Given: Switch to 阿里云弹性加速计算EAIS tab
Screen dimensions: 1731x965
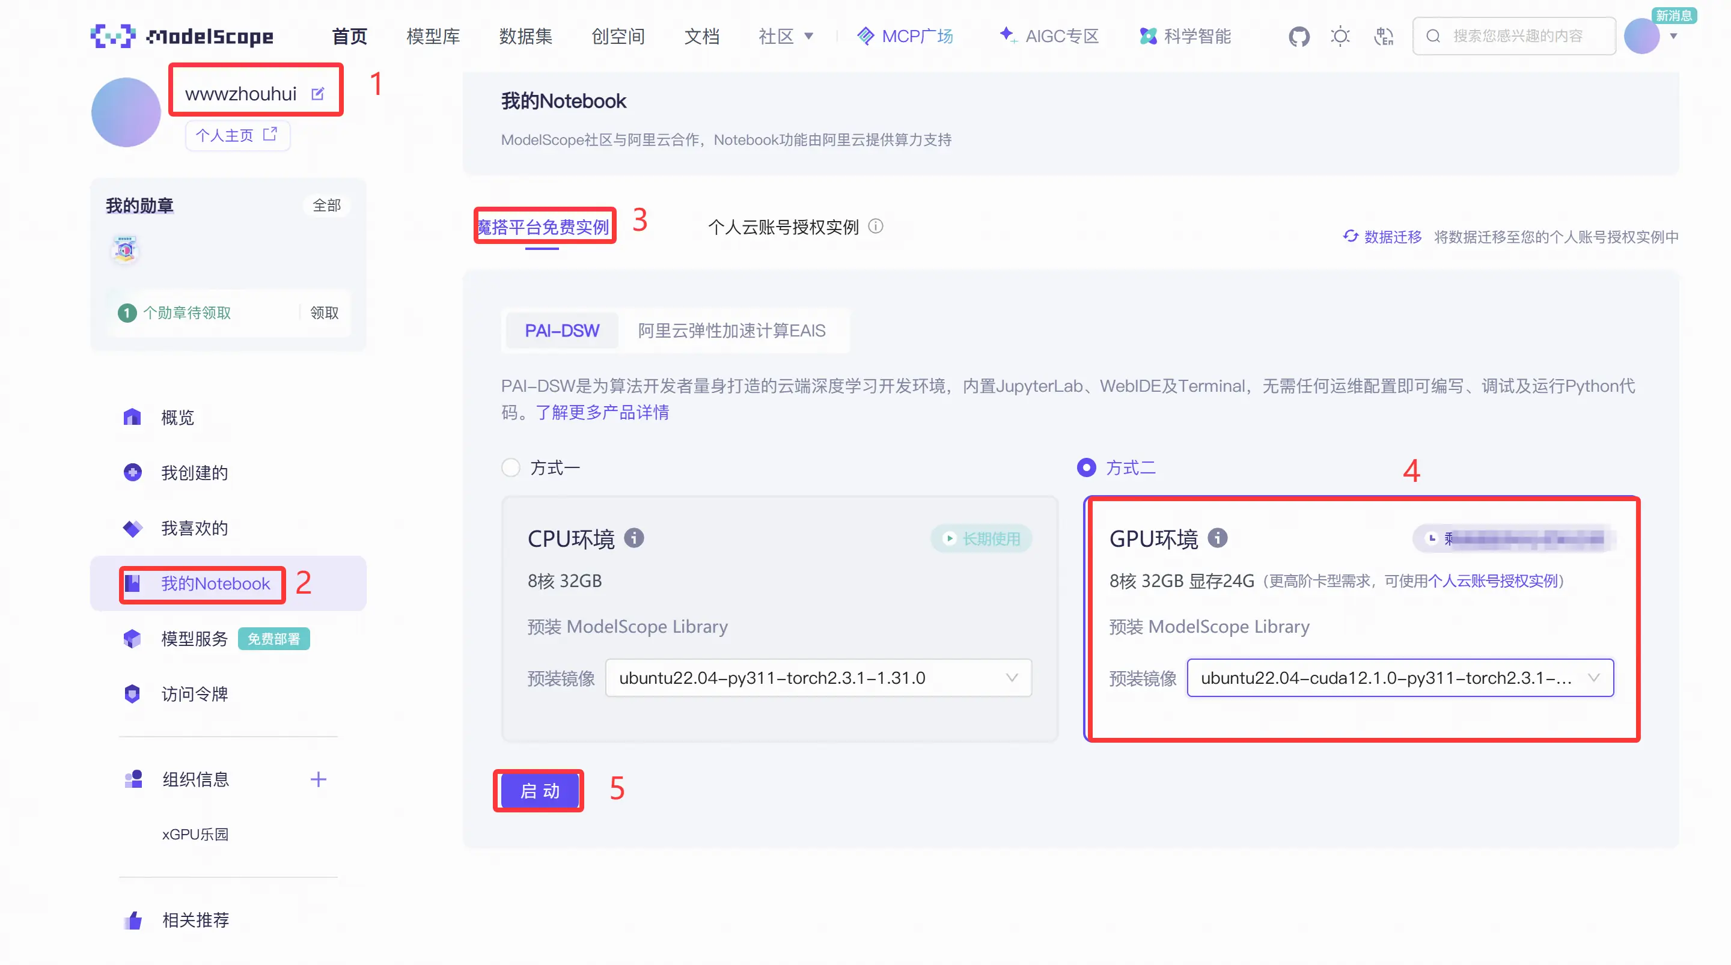Looking at the screenshot, I should tap(731, 330).
